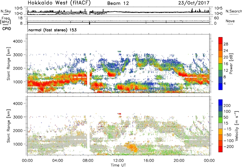Click the "Hokkaido West (fitACF)" title

pos(59,3)
